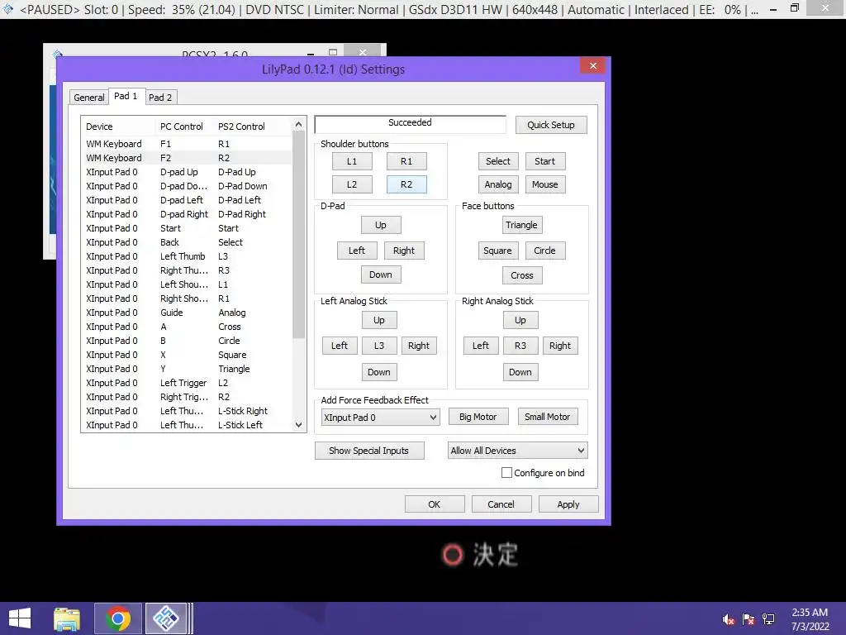Bind the Triangle face button

tap(522, 225)
